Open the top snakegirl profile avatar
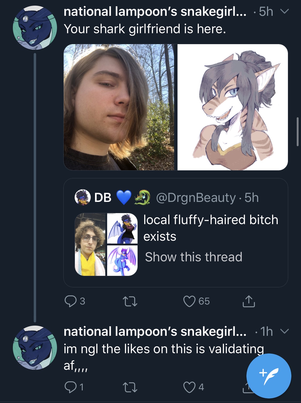 pos(35,28)
